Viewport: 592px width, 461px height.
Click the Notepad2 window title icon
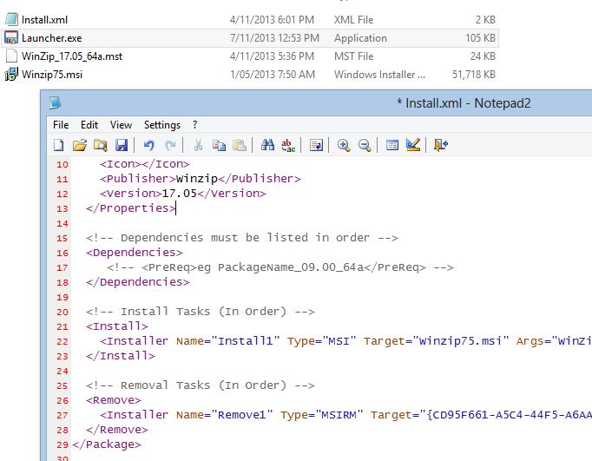click(x=56, y=102)
